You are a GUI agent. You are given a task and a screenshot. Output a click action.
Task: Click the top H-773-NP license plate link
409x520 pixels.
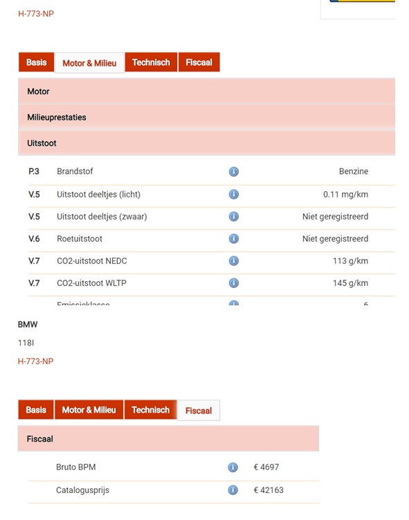[36, 14]
